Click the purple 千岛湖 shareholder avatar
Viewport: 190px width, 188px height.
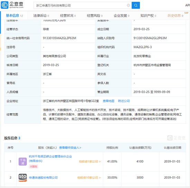[23, 162]
